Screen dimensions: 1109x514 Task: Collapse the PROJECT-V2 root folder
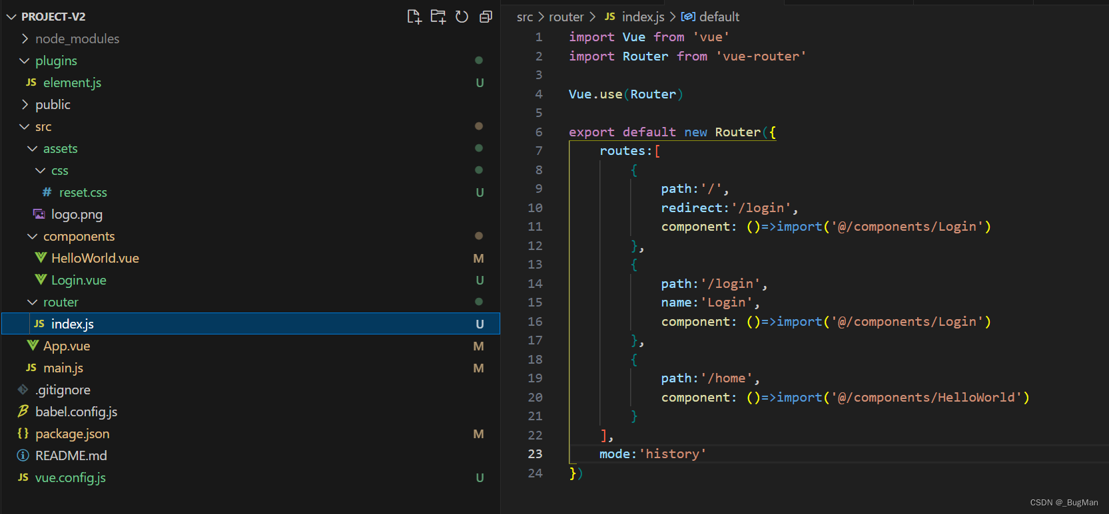11,17
